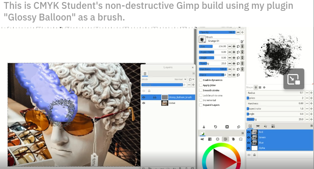Open the layer mode group switch dropdown
Screen dimensions: 314x169
[x=192, y=79]
